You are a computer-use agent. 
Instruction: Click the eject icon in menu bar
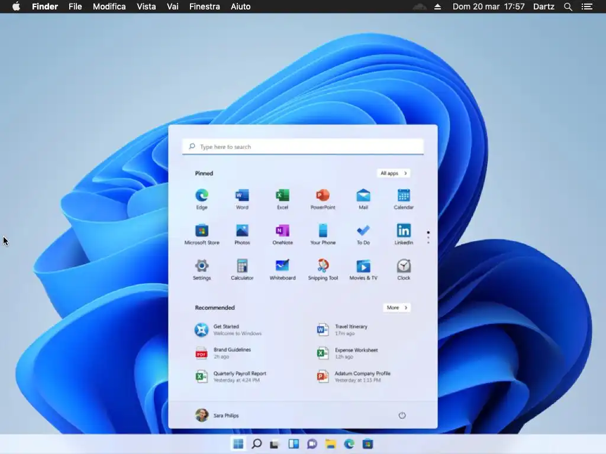click(x=437, y=7)
